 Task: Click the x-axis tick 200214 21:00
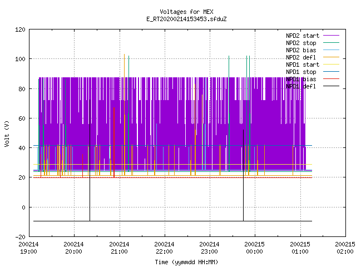119,248
